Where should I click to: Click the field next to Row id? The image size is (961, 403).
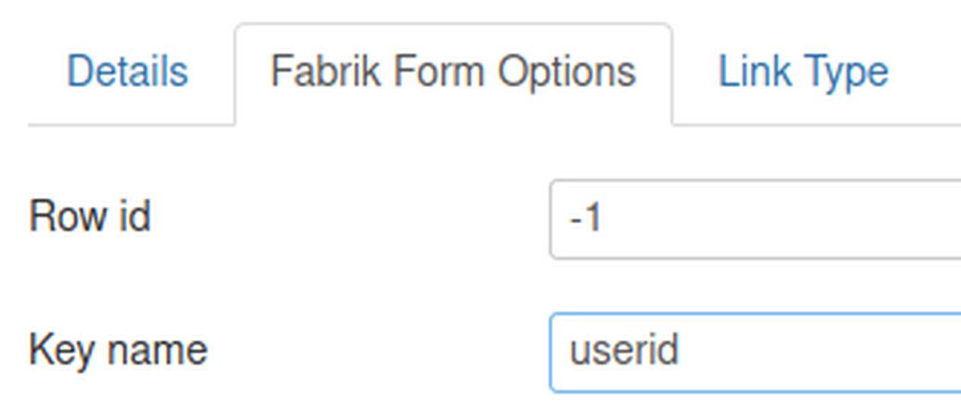tap(755, 219)
